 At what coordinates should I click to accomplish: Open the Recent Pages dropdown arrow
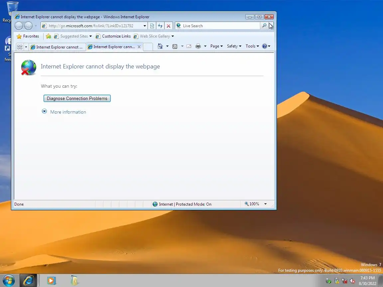tap(36, 26)
